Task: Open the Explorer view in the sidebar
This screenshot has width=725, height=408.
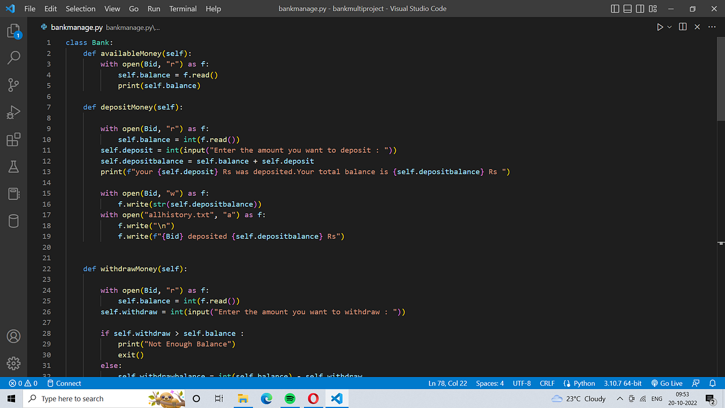Action: tap(13, 30)
